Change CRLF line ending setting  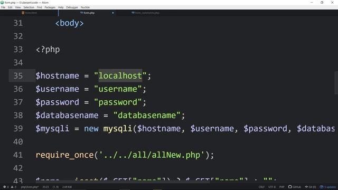[x=261, y=187]
